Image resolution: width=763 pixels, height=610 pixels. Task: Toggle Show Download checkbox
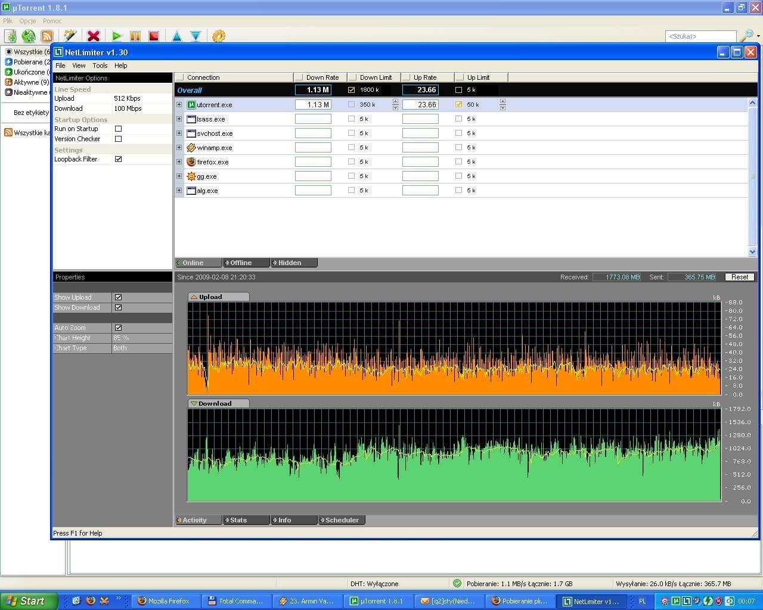(118, 307)
